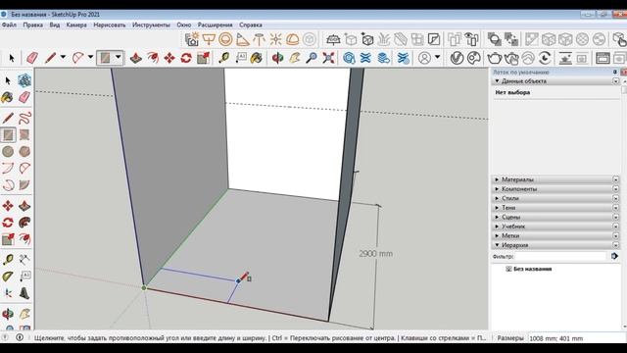
Task: Select the Rotate tool in top toolbar
Action: [x=186, y=58]
